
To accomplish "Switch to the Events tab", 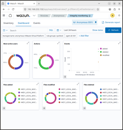I will click(x=37, y=23).
